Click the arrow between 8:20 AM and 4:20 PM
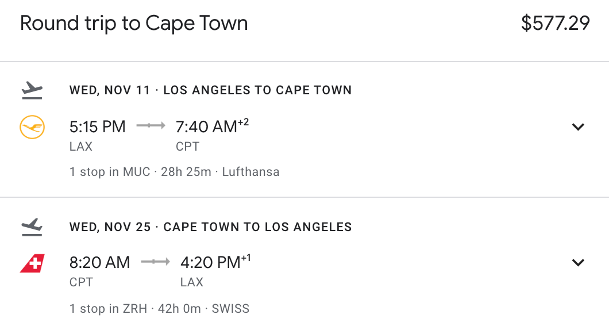 pos(155,262)
